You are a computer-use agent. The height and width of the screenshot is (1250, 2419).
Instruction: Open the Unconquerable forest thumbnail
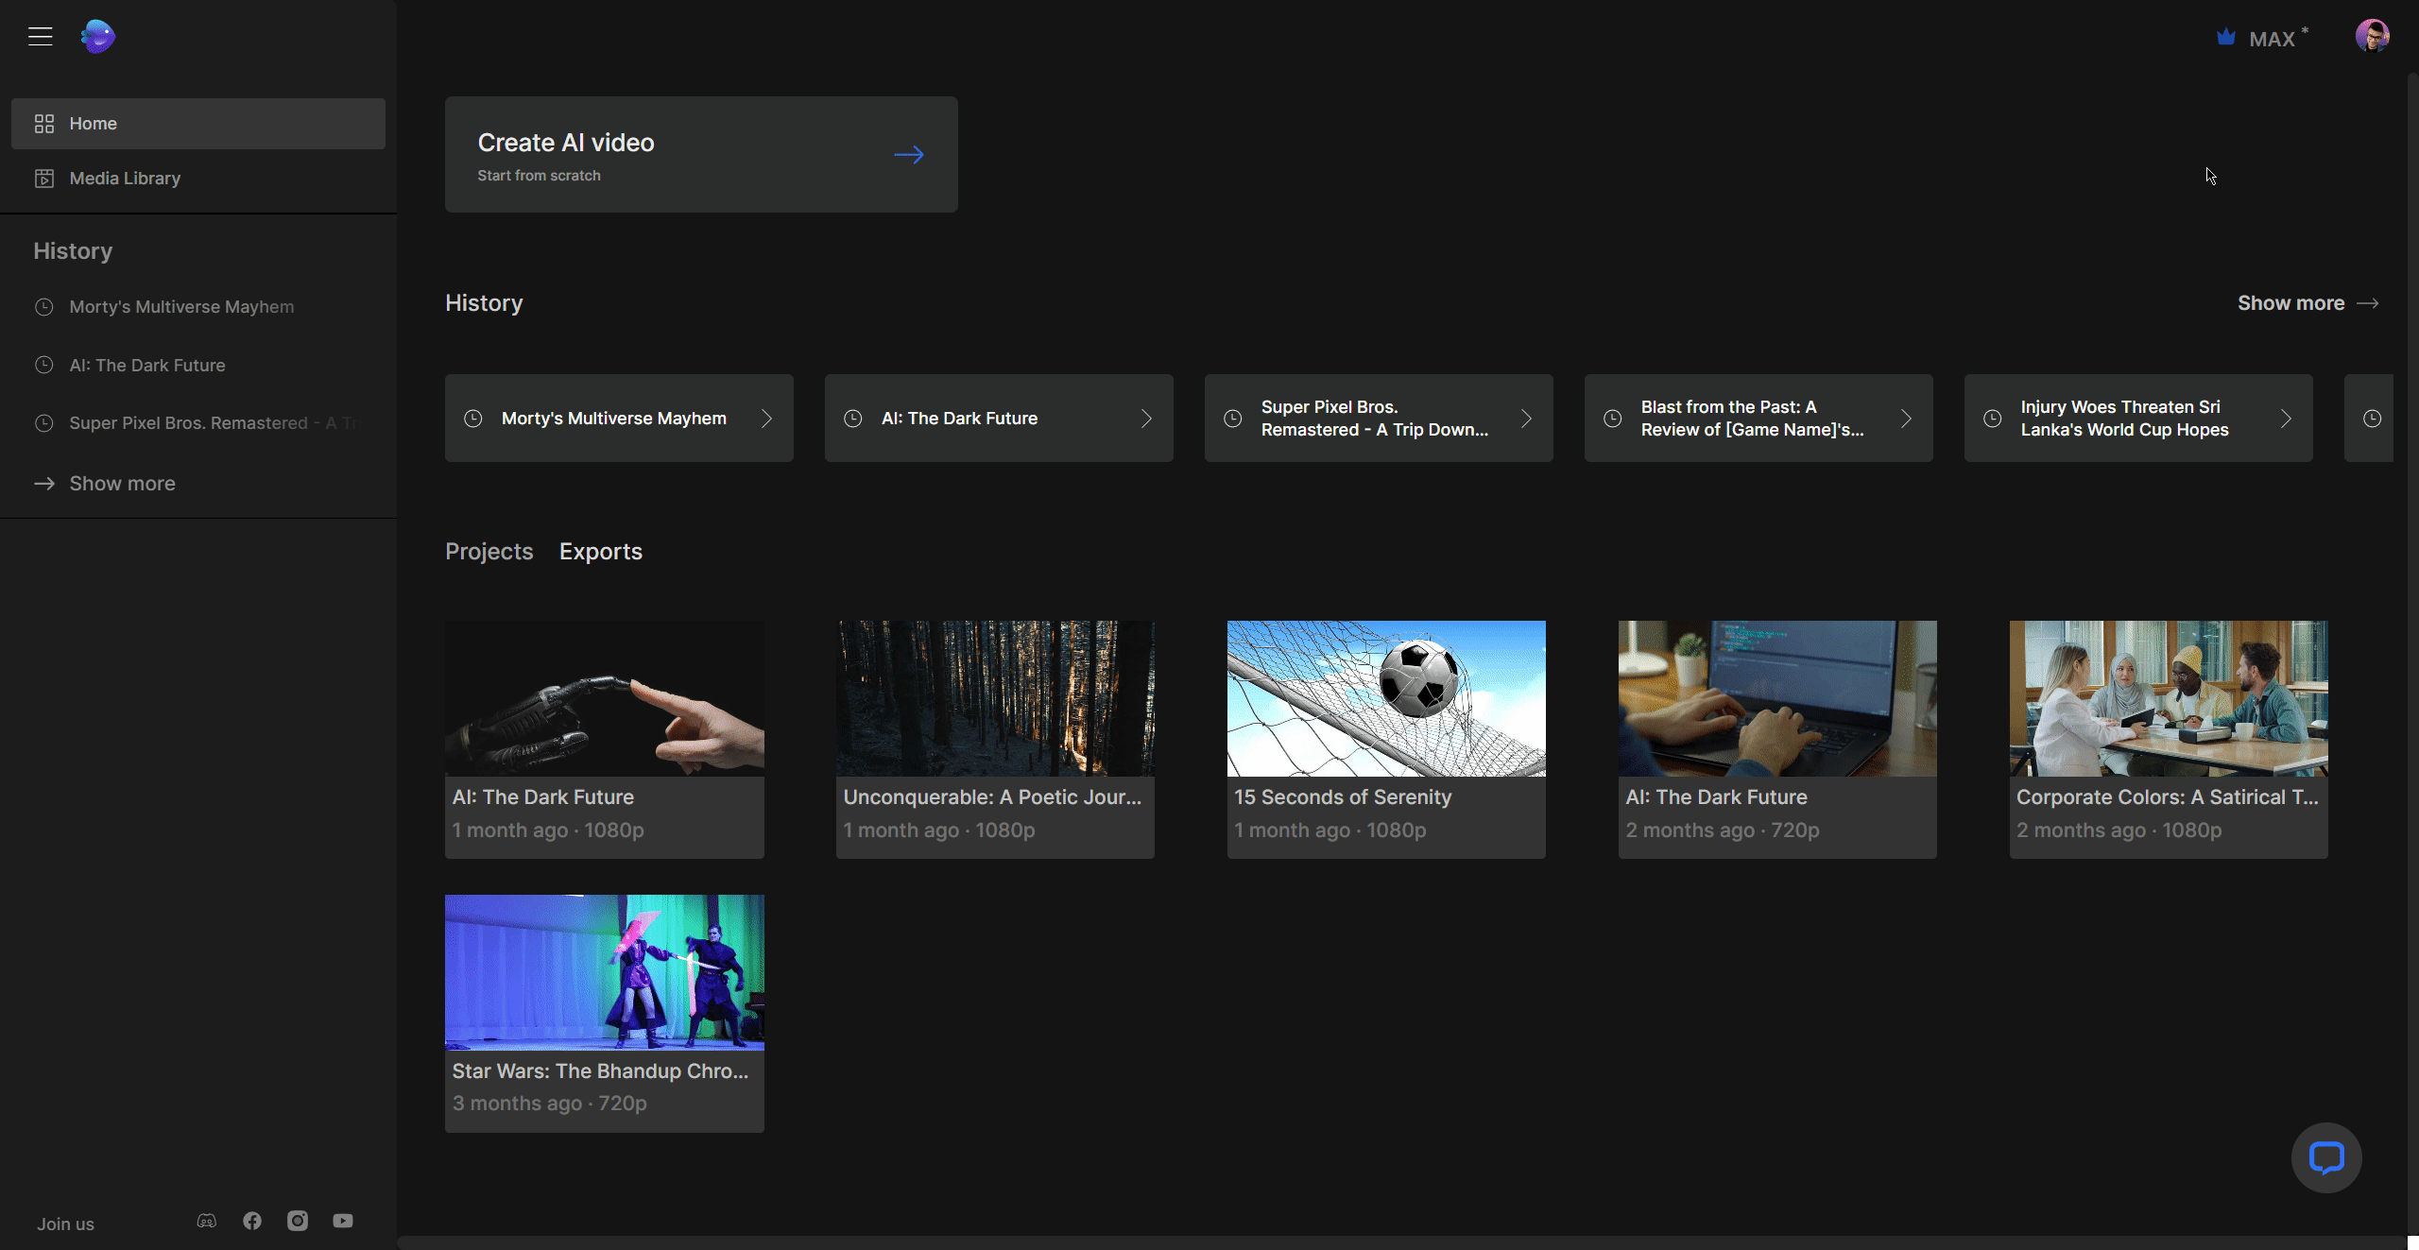click(x=995, y=698)
